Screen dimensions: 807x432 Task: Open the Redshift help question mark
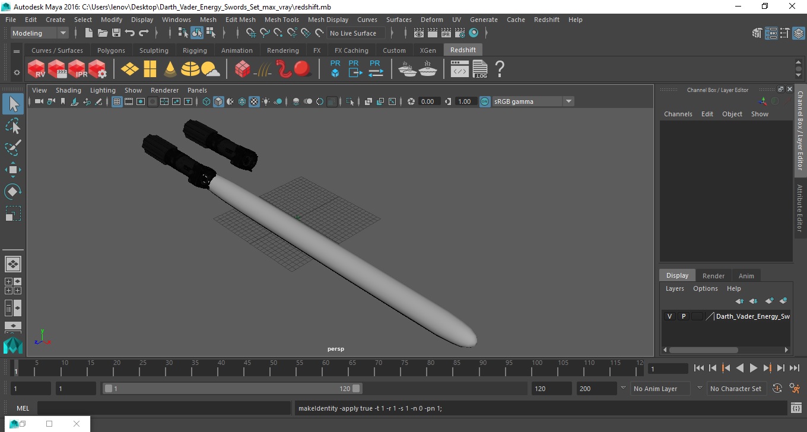[x=500, y=69]
